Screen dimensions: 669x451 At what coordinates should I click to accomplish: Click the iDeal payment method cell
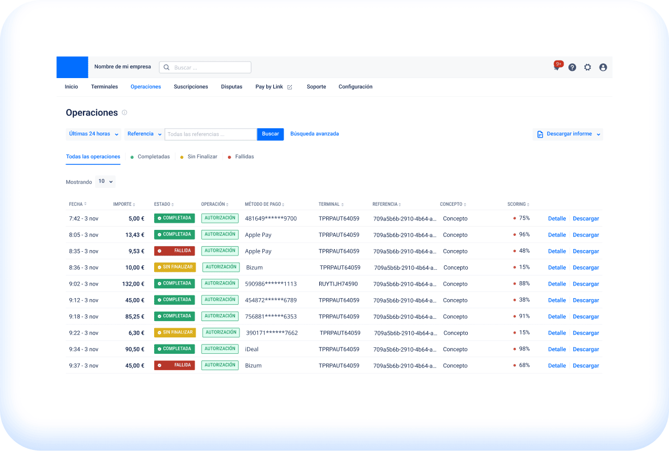[x=251, y=349]
